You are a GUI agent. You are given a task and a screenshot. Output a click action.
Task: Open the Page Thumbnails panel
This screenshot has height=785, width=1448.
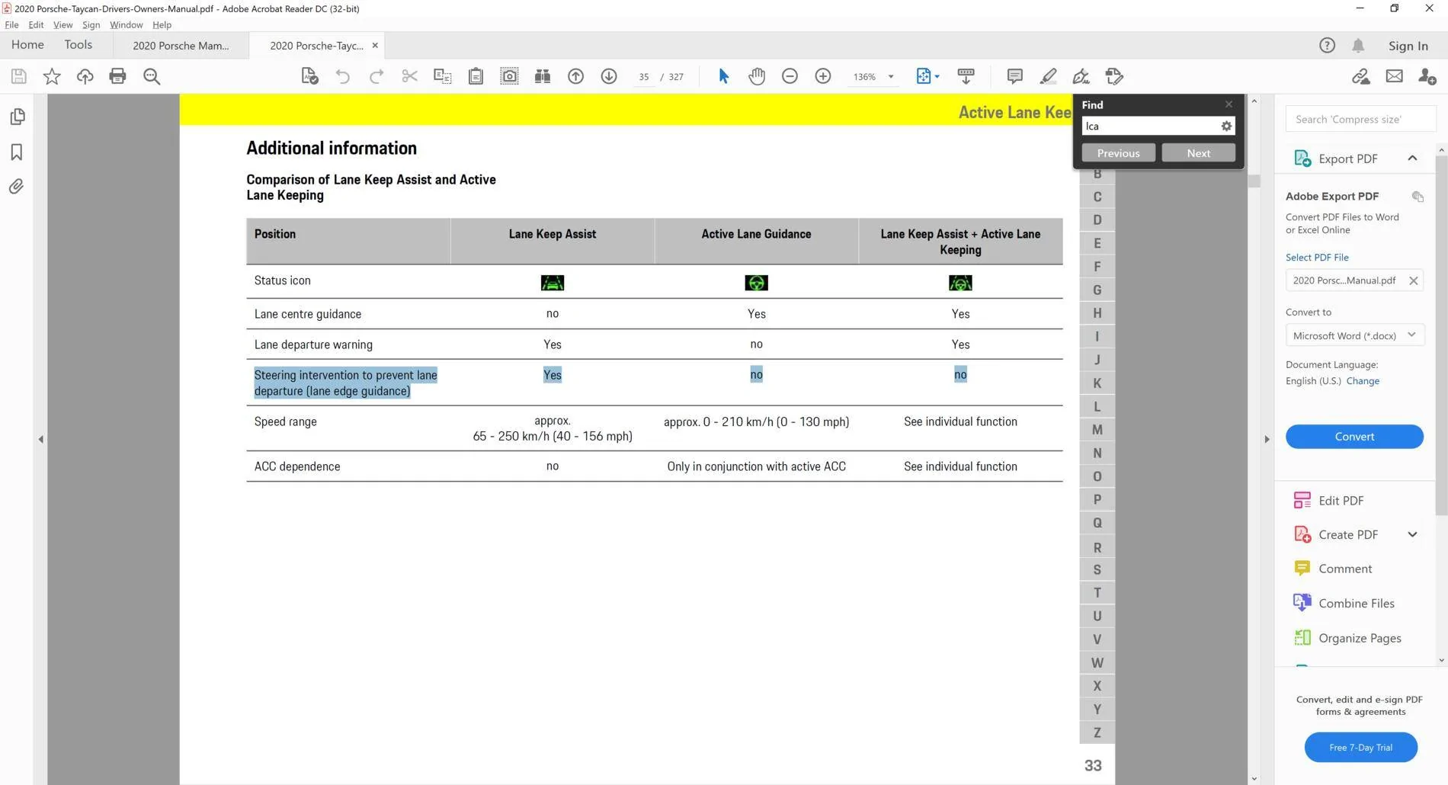click(x=17, y=117)
